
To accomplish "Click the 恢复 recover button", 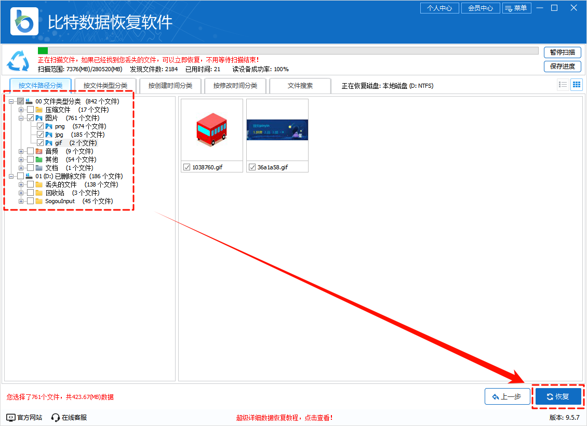I will tap(558, 396).
